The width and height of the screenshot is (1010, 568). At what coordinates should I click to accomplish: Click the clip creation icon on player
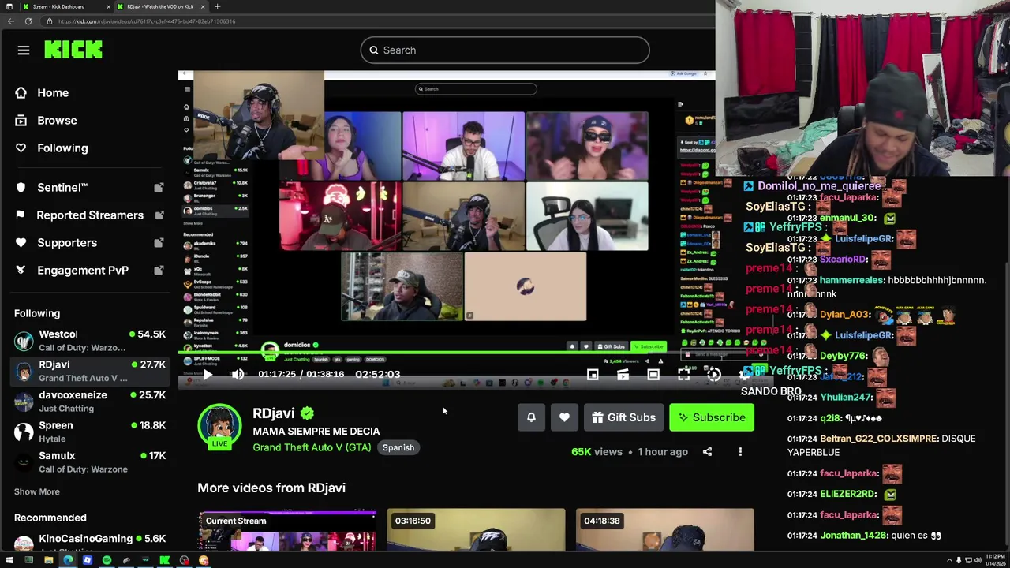pos(623,376)
